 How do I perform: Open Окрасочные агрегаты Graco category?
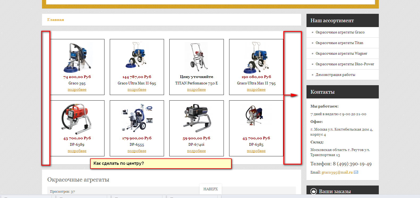coord(340,32)
